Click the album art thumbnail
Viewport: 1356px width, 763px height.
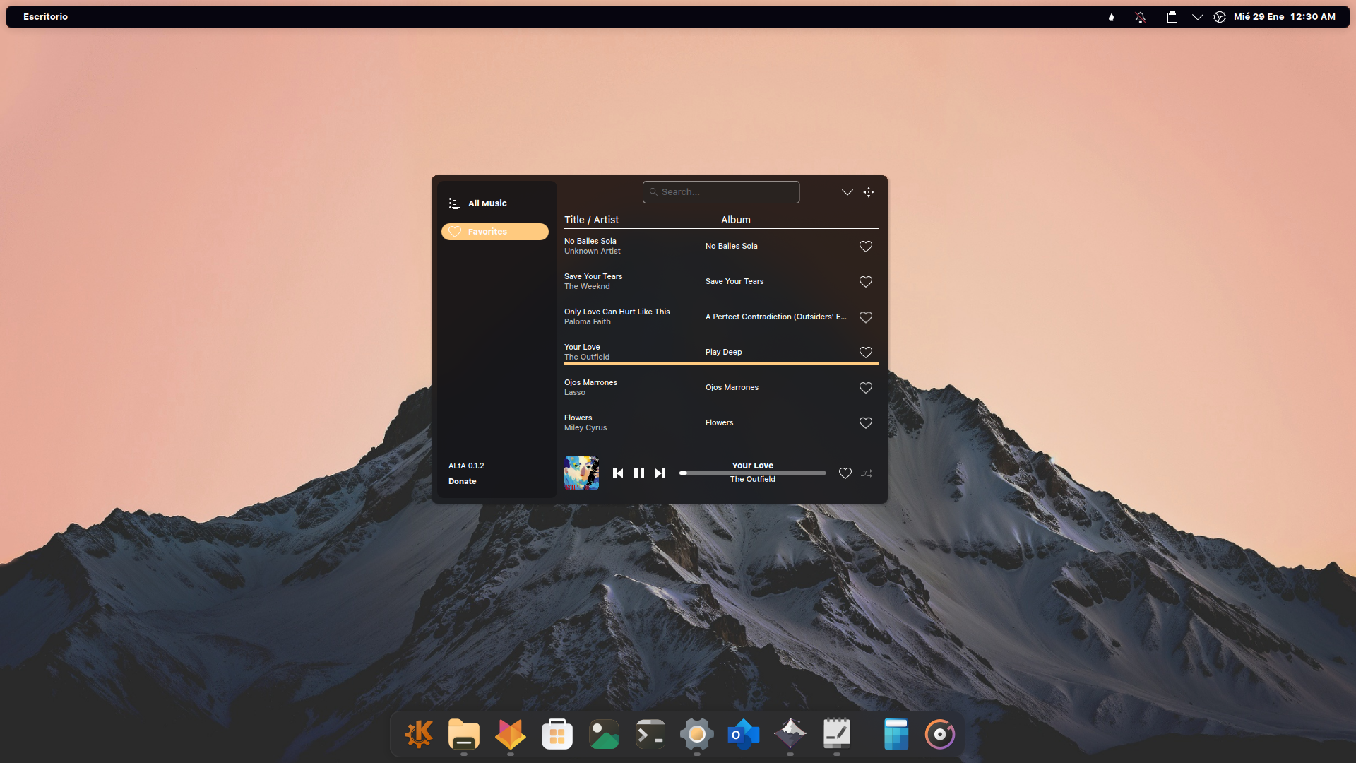(x=582, y=473)
